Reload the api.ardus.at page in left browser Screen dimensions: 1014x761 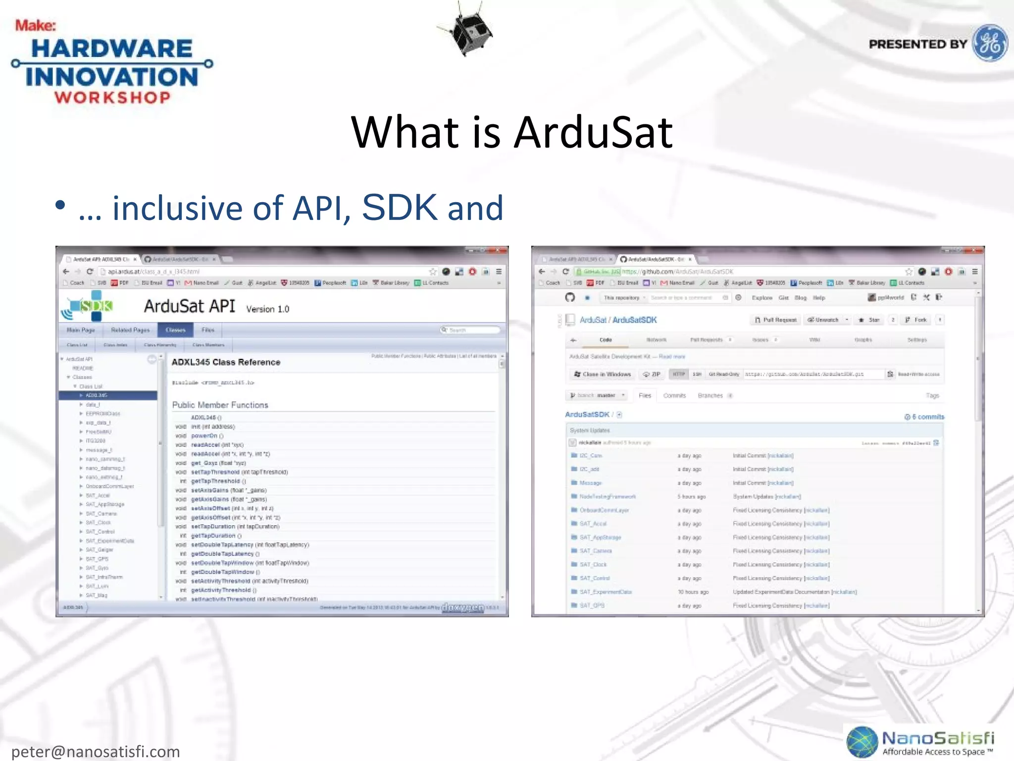pos(90,272)
